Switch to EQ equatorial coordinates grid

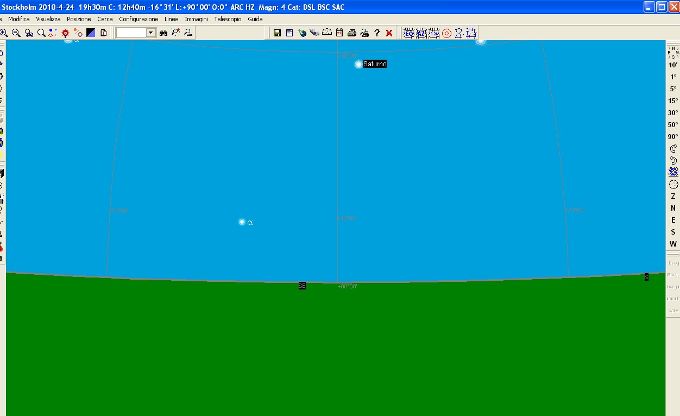[x=409, y=33]
